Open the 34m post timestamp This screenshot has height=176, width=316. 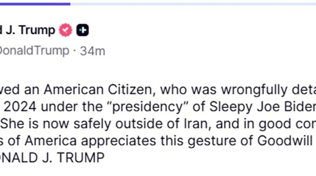tap(92, 51)
